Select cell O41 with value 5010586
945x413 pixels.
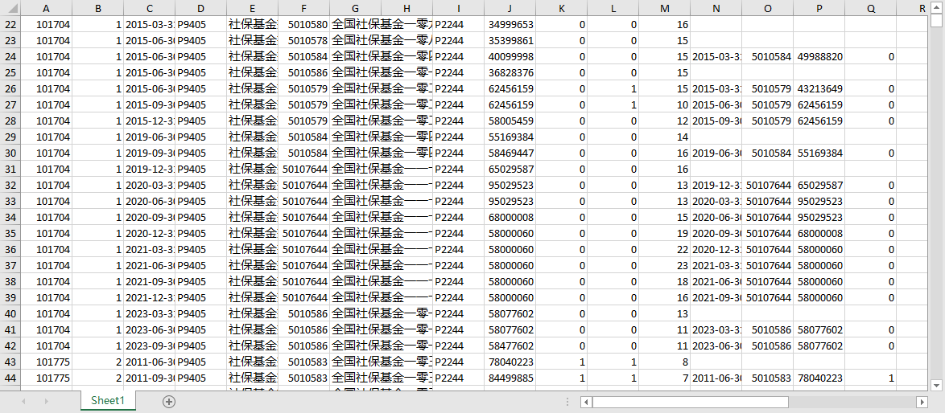pos(767,330)
